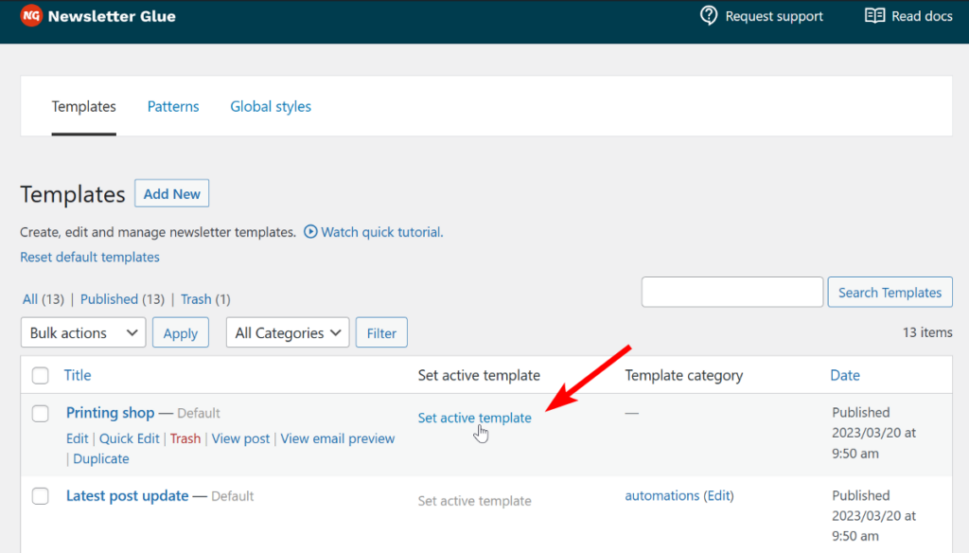View email preview for Printing shop
Screen dimensions: 969x553
(x=337, y=438)
